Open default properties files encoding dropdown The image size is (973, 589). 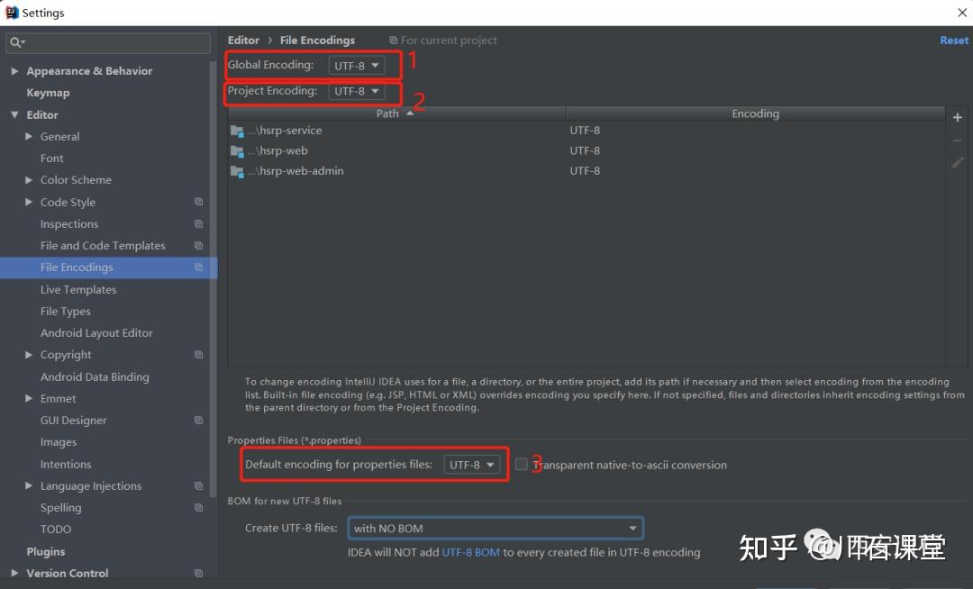click(471, 465)
